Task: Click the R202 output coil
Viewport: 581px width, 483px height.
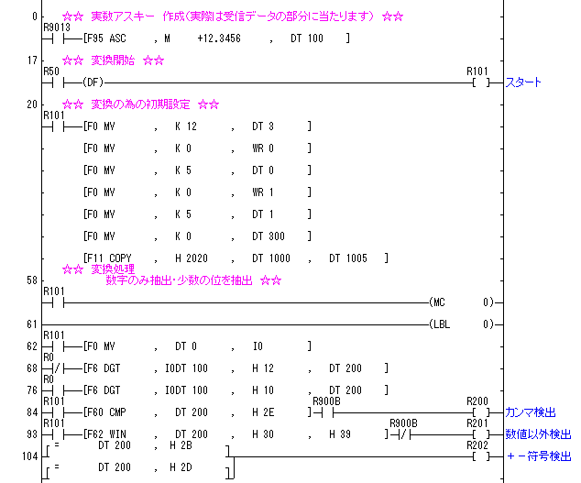Action: click(477, 456)
